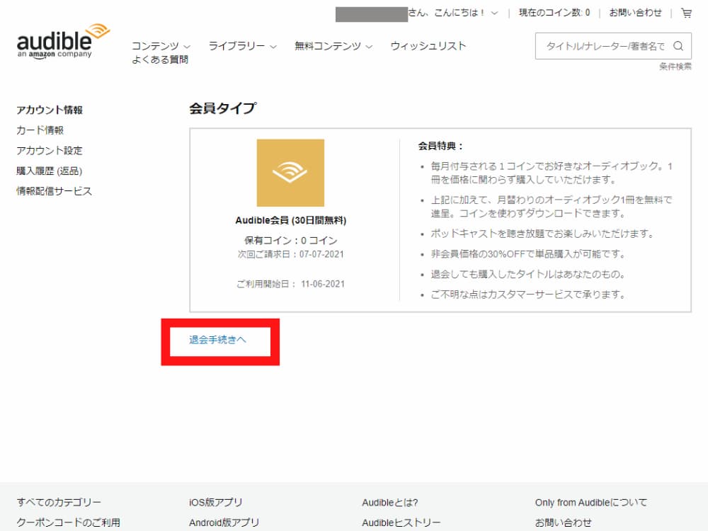Image resolution: width=708 pixels, height=531 pixels.
Task: Click the 退会手続きへ cancellation link
Action: point(217,340)
